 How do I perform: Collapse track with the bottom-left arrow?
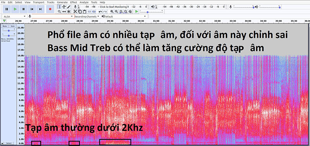coord(2,143)
